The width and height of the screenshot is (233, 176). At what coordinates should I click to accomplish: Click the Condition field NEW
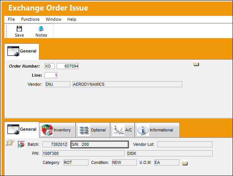124,162
